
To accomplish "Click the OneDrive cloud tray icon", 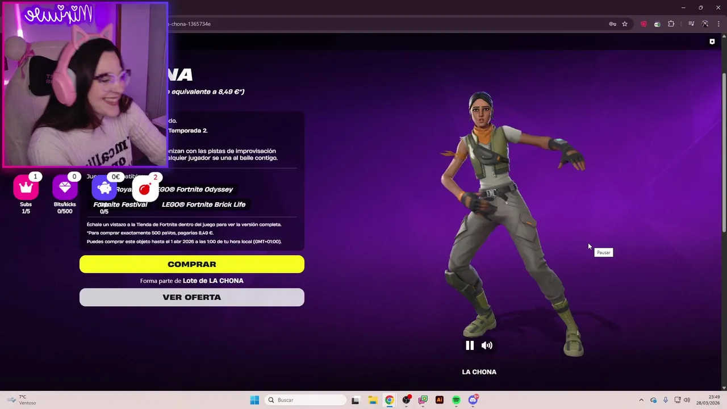I will [x=653, y=400].
